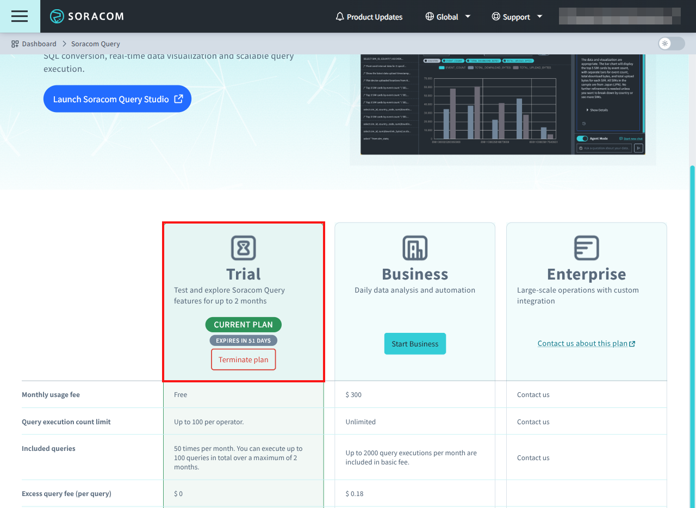Screen dimensions: 696x508
Task: Click Contact us in Monthly usage fee row
Action: point(533,395)
